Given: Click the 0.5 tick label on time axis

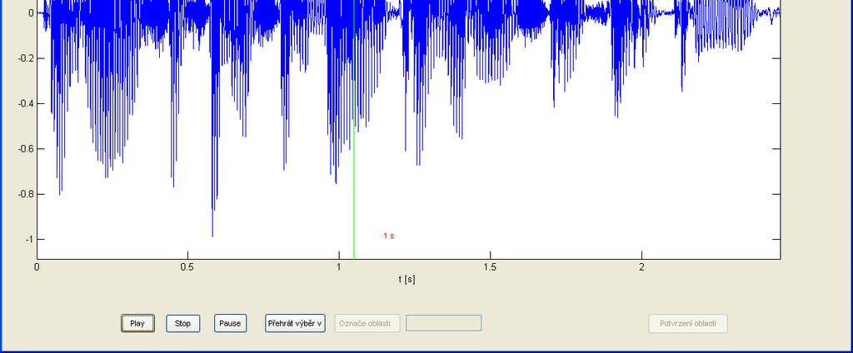Looking at the screenshot, I should 187,267.
